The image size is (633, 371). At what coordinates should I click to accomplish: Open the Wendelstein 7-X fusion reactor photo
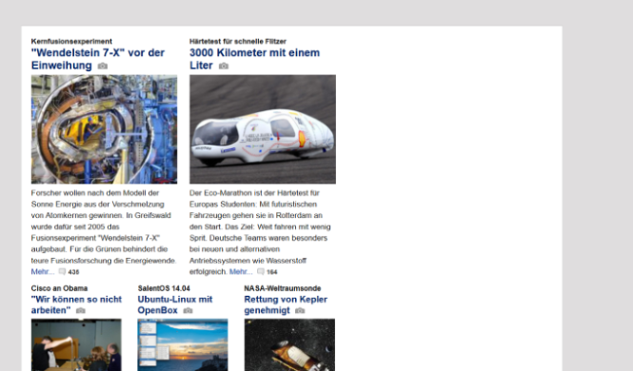pos(104,129)
